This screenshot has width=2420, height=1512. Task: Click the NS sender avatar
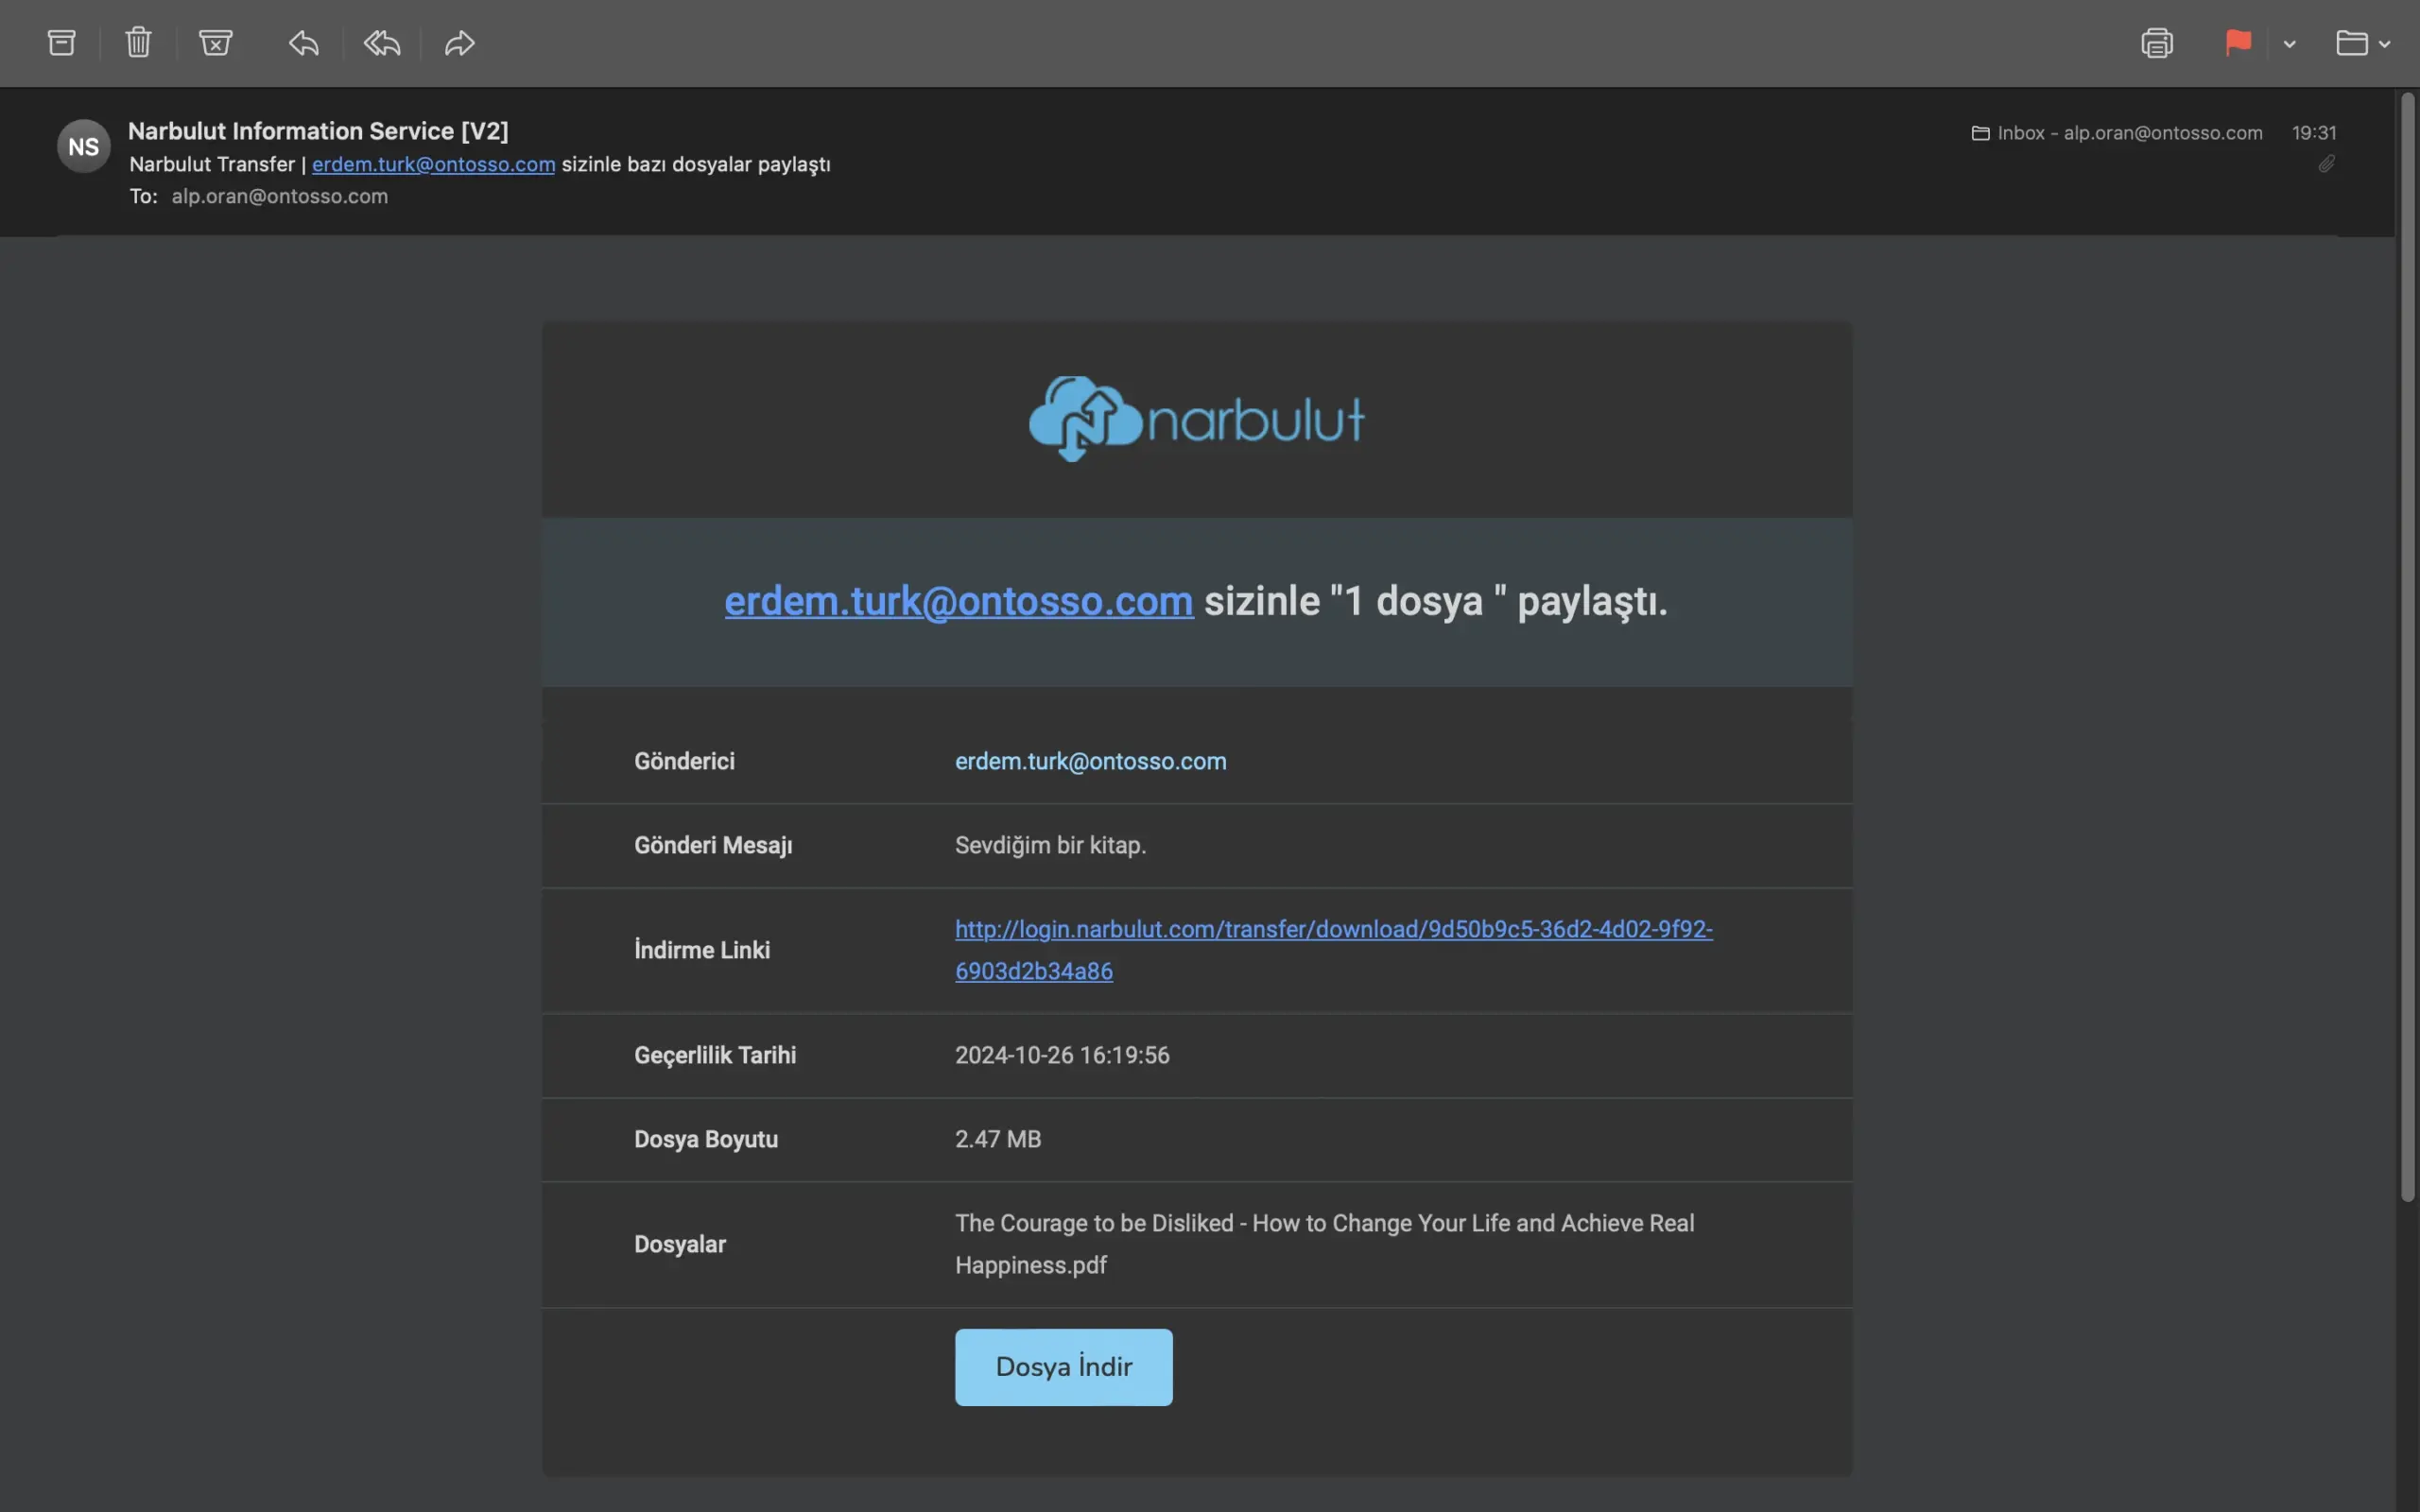pos(84,147)
